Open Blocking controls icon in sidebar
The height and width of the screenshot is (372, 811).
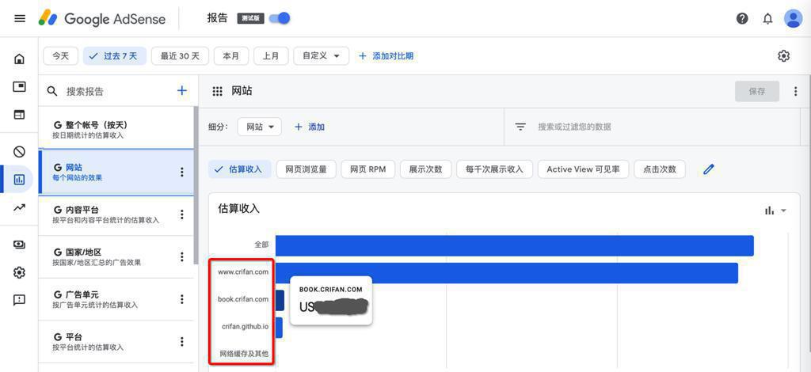coord(19,151)
